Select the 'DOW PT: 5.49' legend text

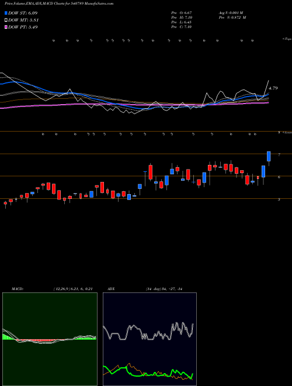pyautogui.click(x=23, y=27)
